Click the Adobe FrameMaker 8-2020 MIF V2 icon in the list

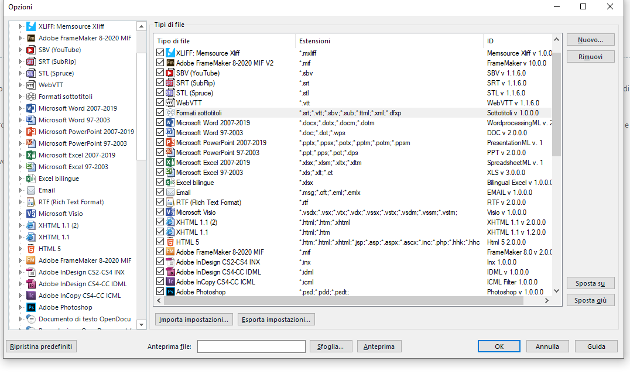click(170, 63)
